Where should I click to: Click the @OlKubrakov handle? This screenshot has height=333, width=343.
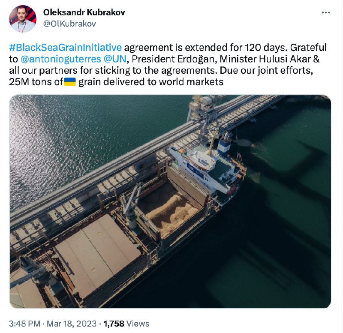pyautogui.click(x=69, y=24)
